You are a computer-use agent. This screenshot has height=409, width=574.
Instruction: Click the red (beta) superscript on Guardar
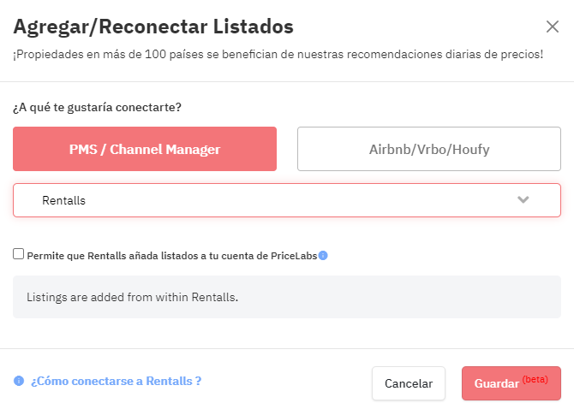coord(535,379)
